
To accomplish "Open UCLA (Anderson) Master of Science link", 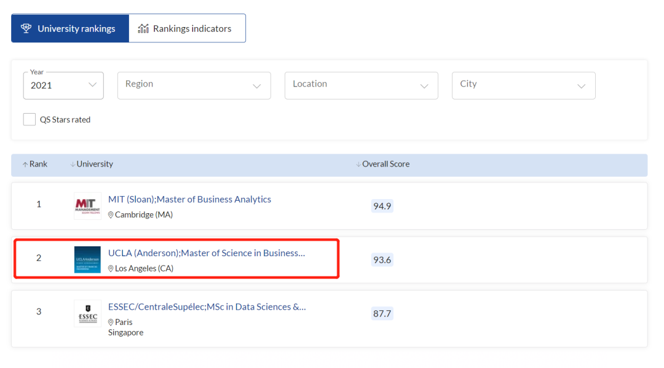I will [x=206, y=253].
